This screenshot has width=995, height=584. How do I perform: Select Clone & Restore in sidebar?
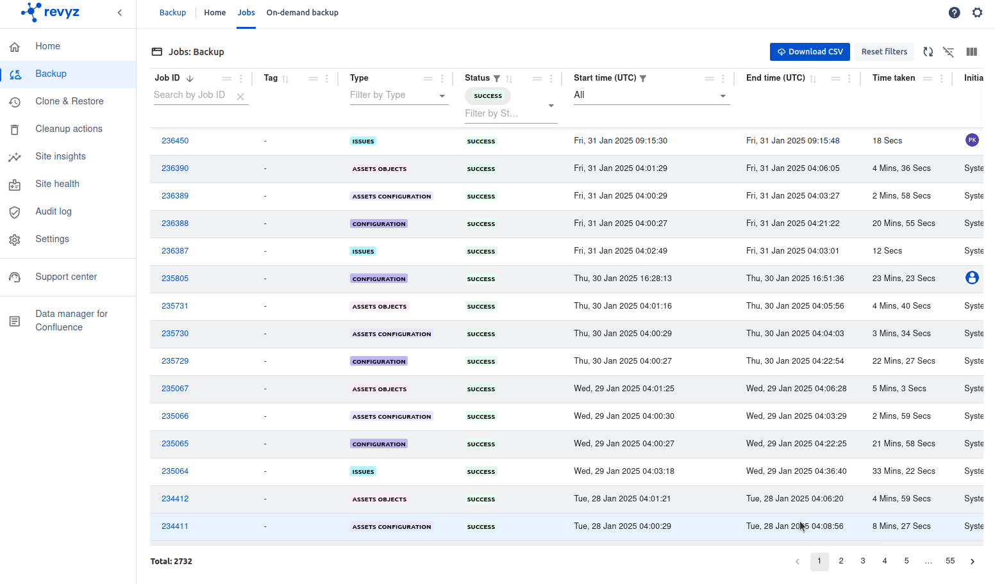click(69, 101)
